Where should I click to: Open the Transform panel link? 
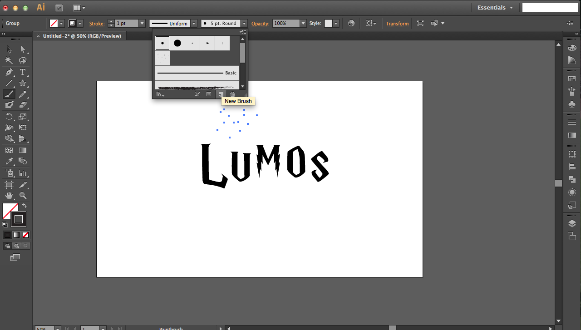pyautogui.click(x=397, y=24)
